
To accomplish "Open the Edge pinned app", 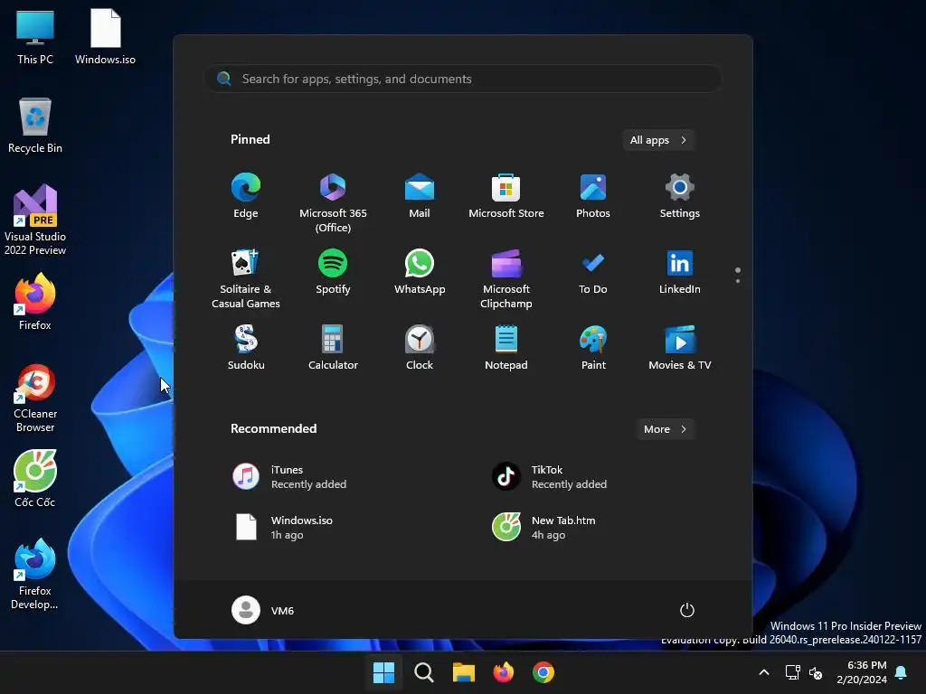I will [246, 196].
